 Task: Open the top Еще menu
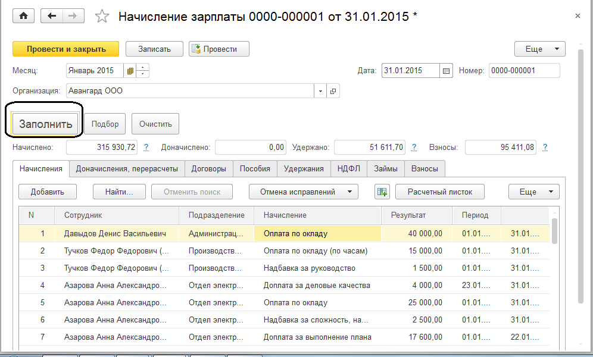tap(539, 49)
